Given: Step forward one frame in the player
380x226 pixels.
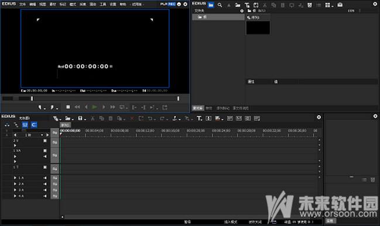Looking at the screenshot, I should 104,107.
